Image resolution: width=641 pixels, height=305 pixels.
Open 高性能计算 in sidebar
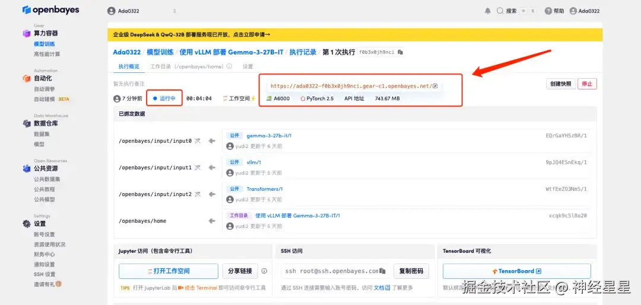[x=47, y=54]
